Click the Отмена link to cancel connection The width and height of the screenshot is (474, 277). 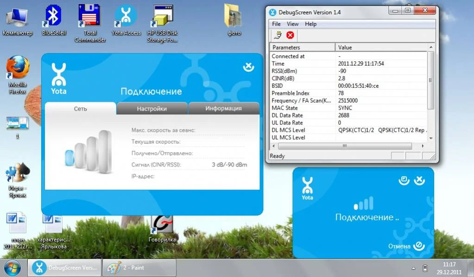[399, 246]
